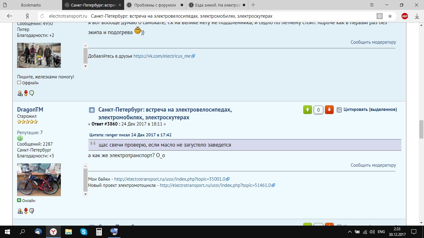The image size is (424, 238).
Task: Open the topic=51461.0 electromotorcycle link
Action: click(x=215, y=185)
